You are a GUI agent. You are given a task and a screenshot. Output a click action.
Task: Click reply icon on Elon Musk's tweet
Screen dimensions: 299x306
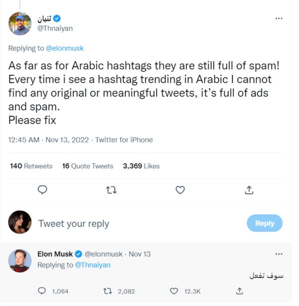tap(43, 291)
